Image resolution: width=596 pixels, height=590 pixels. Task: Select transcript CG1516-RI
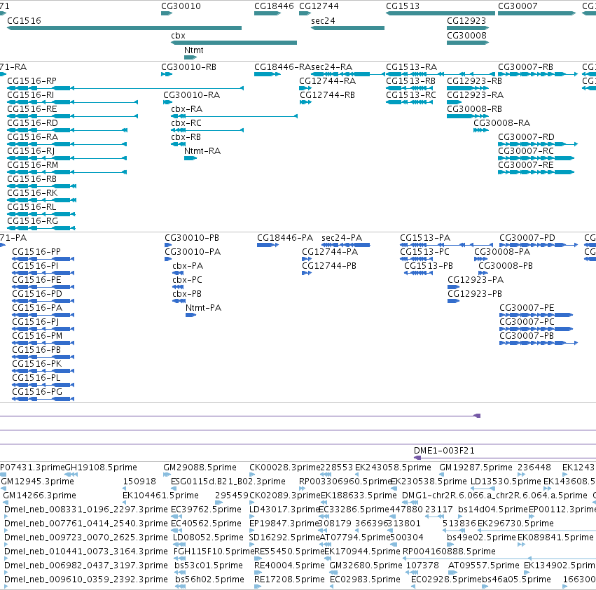click(72, 102)
